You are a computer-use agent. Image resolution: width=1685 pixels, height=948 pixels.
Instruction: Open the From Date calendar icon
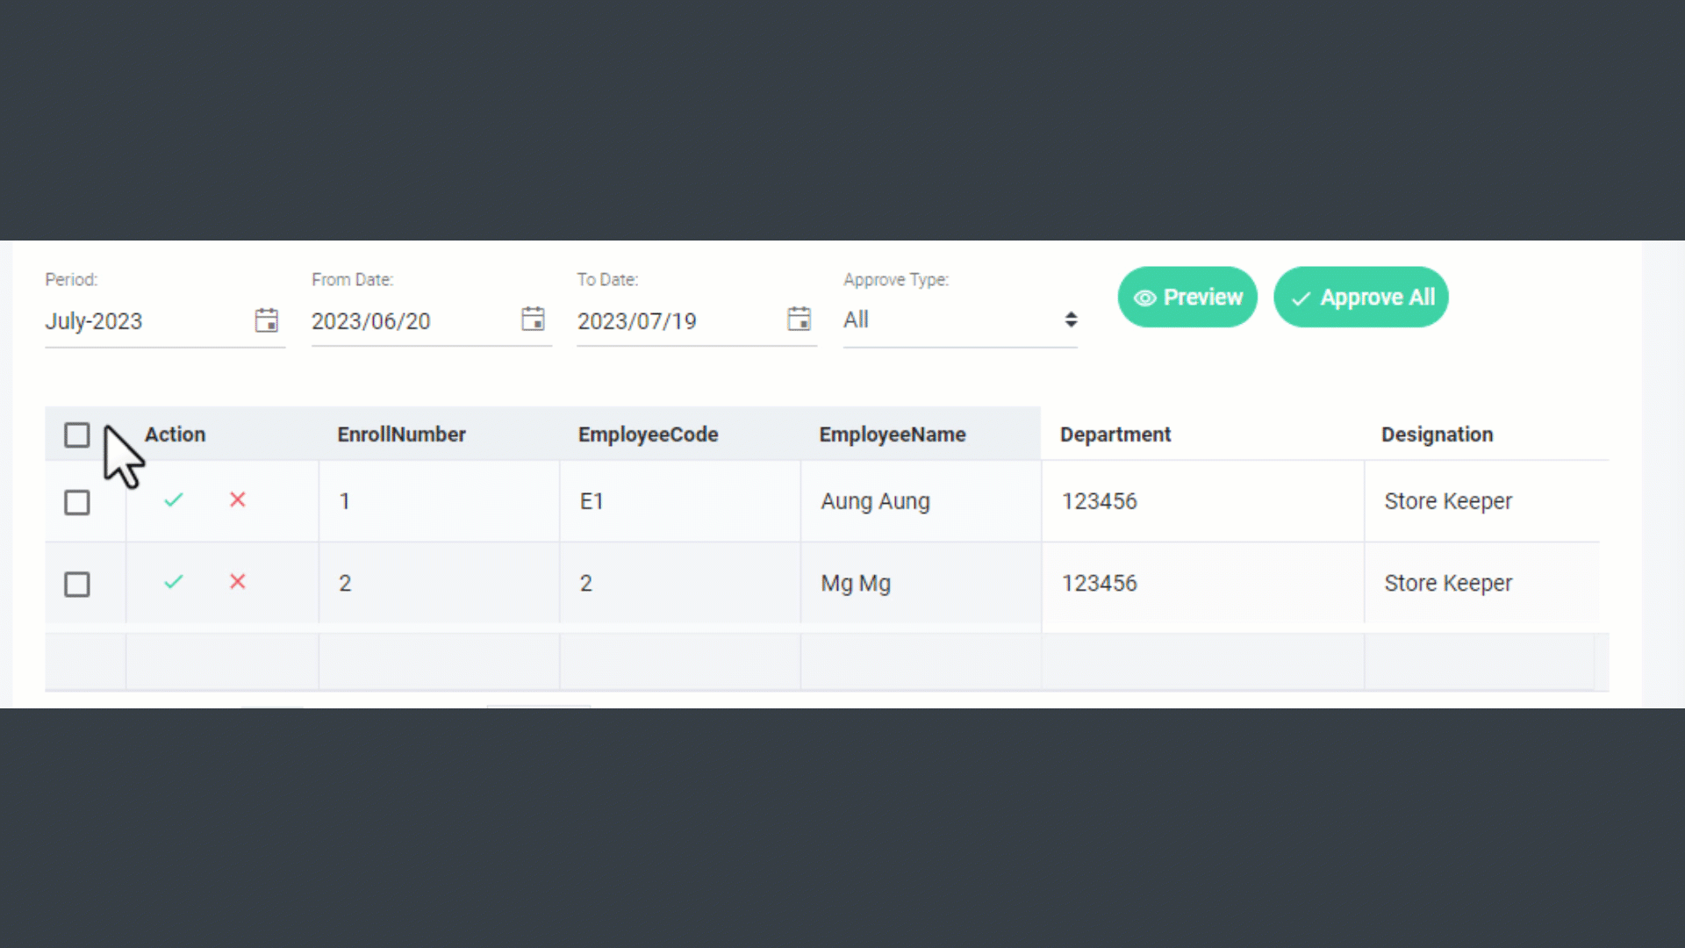(533, 320)
